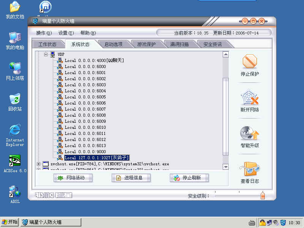Select Local 0.0.0.0:6004 entry
The width and height of the screenshot is (304, 228).
tap(85, 91)
